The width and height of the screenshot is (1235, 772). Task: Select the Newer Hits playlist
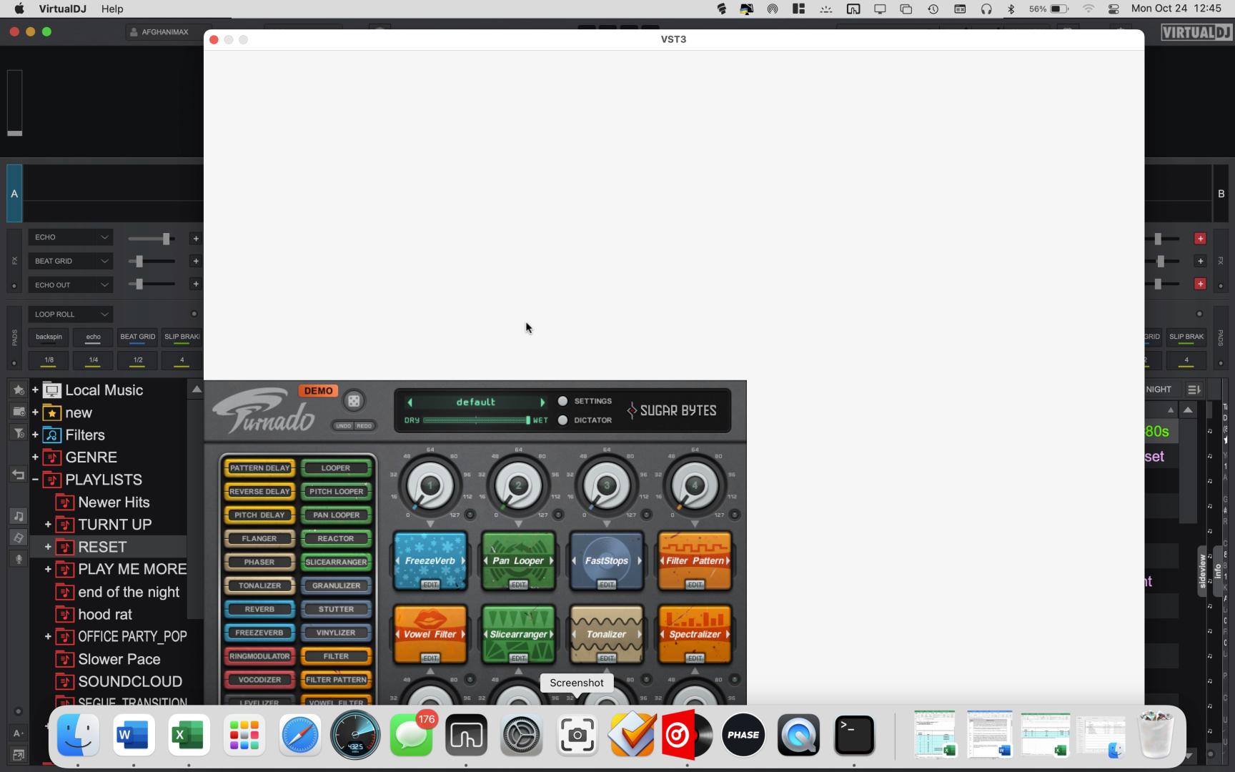pyautogui.click(x=114, y=503)
